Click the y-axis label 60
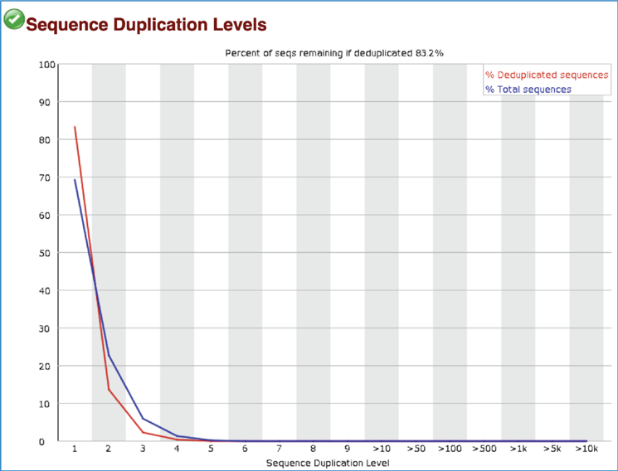The image size is (618, 471). pyautogui.click(x=45, y=216)
